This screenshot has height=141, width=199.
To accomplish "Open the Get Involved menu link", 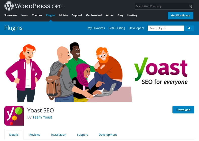I will (94, 15).
